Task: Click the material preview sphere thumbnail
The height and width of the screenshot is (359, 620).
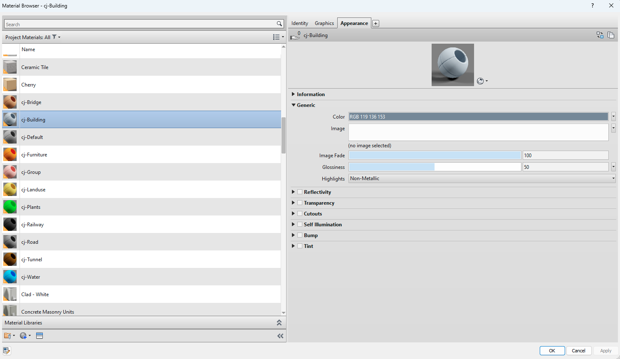Action: click(453, 65)
